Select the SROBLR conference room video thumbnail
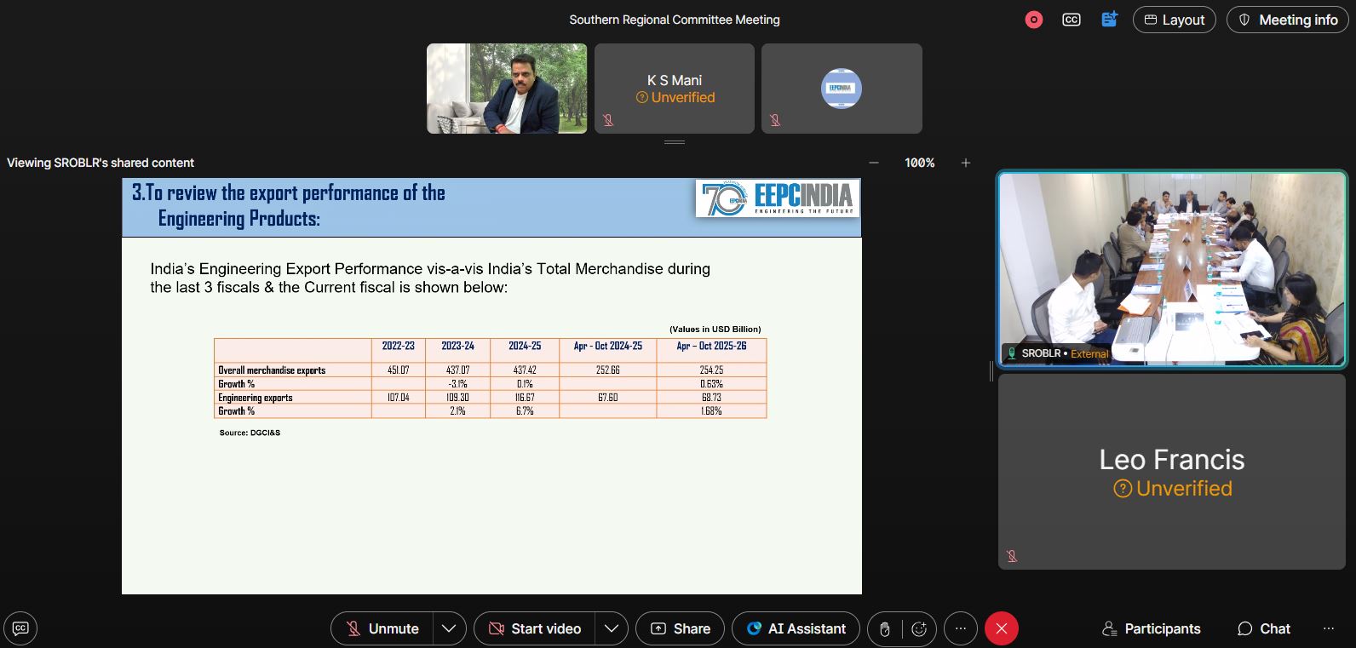 [1172, 269]
